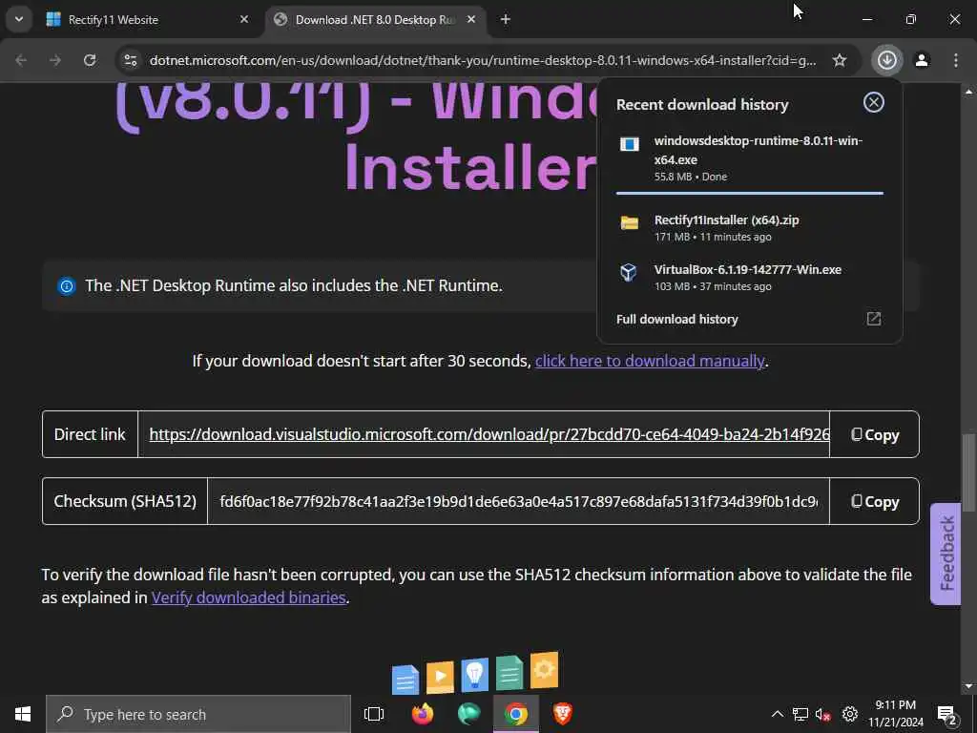Click the scrollbar up arrow

click(x=968, y=91)
